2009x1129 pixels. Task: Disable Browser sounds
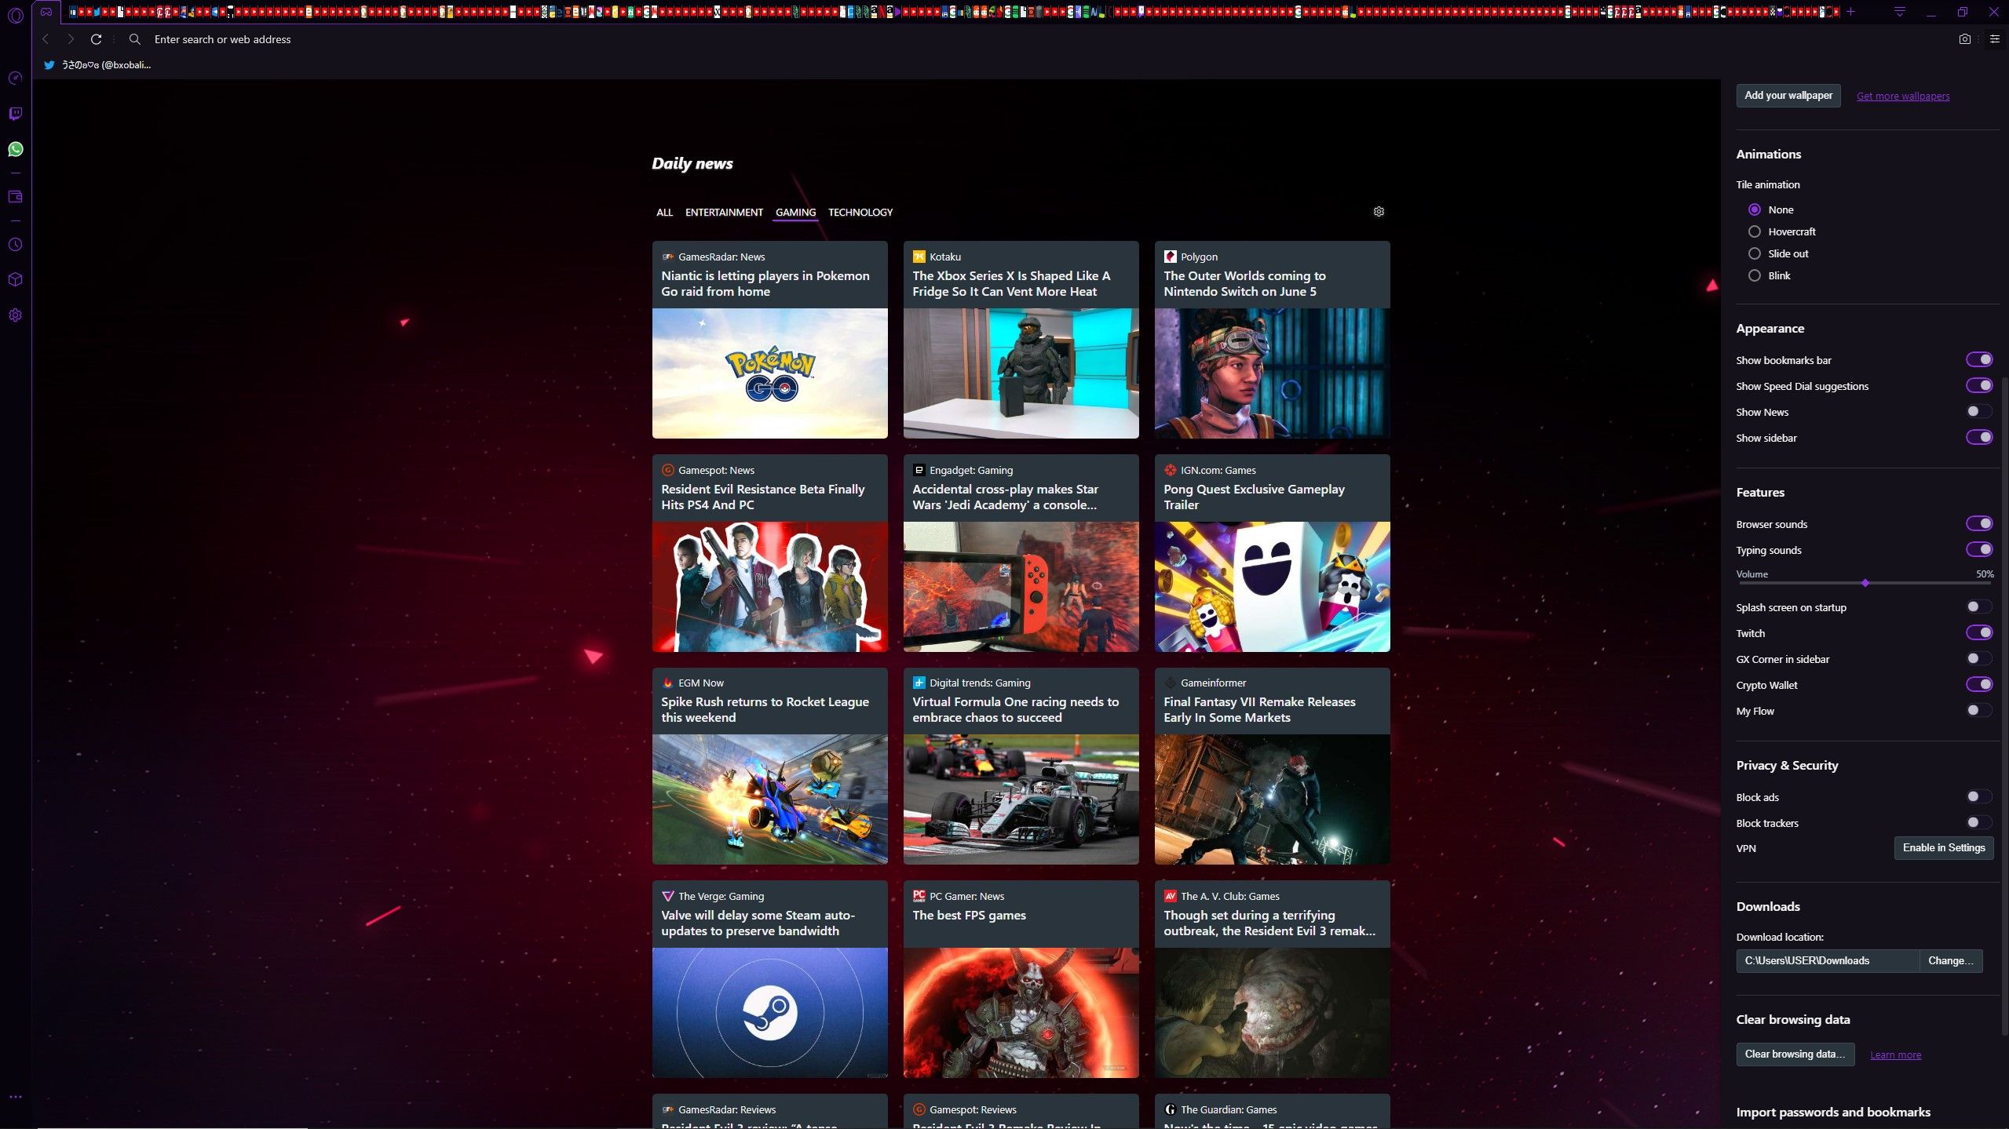1978,523
